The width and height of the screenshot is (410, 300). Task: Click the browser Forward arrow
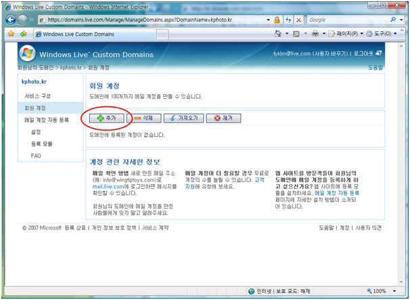click(23, 20)
